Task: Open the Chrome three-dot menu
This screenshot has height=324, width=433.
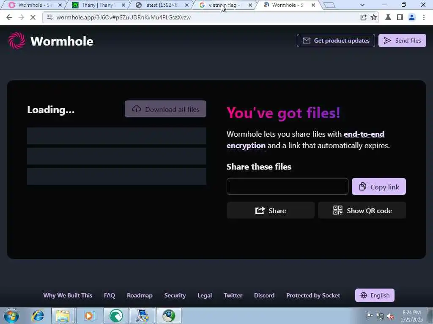Action: (424, 17)
